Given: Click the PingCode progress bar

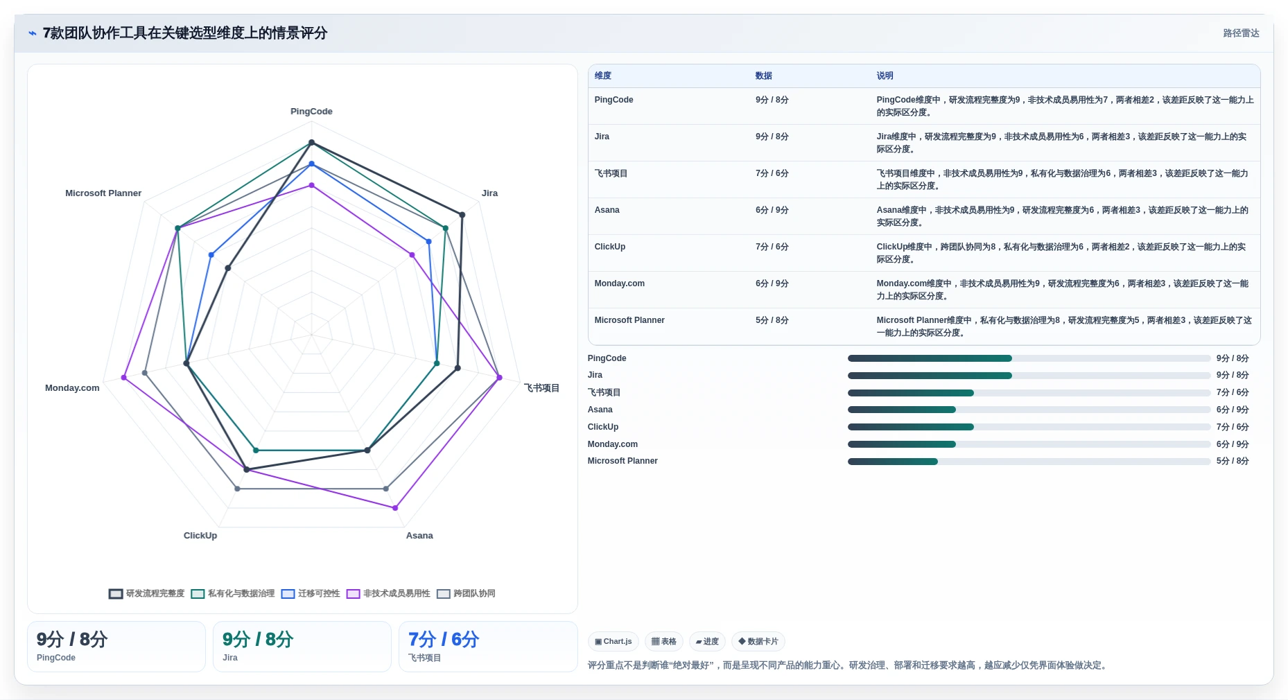Looking at the screenshot, I should coord(1029,358).
